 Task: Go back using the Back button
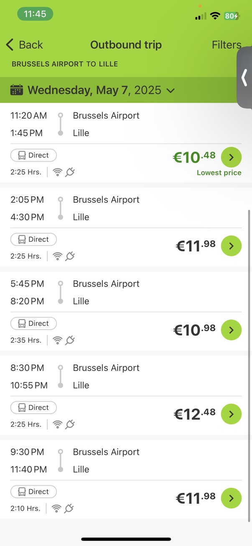tap(25, 45)
